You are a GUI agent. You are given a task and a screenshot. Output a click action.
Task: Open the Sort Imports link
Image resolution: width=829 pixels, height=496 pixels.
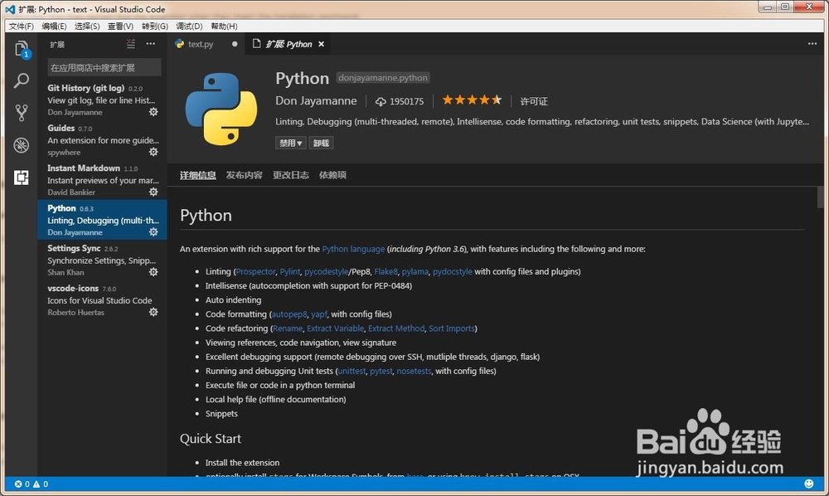coord(452,328)
